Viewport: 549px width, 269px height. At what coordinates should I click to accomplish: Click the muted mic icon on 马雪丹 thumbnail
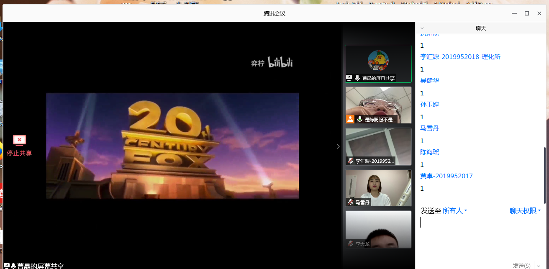[x=350, y=202]
